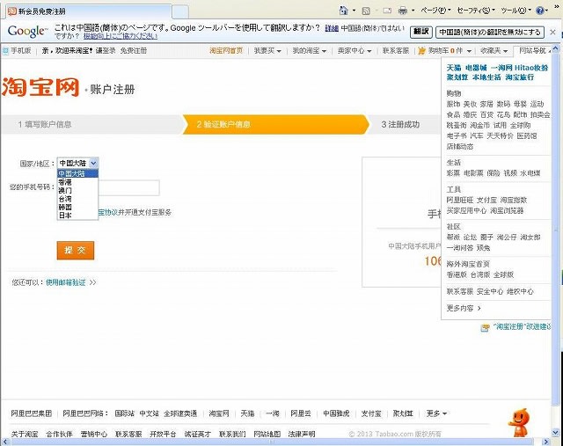Click the new tab button beside the tab
The height and width of the screenshot is (446, 563).
pos(180,11)
